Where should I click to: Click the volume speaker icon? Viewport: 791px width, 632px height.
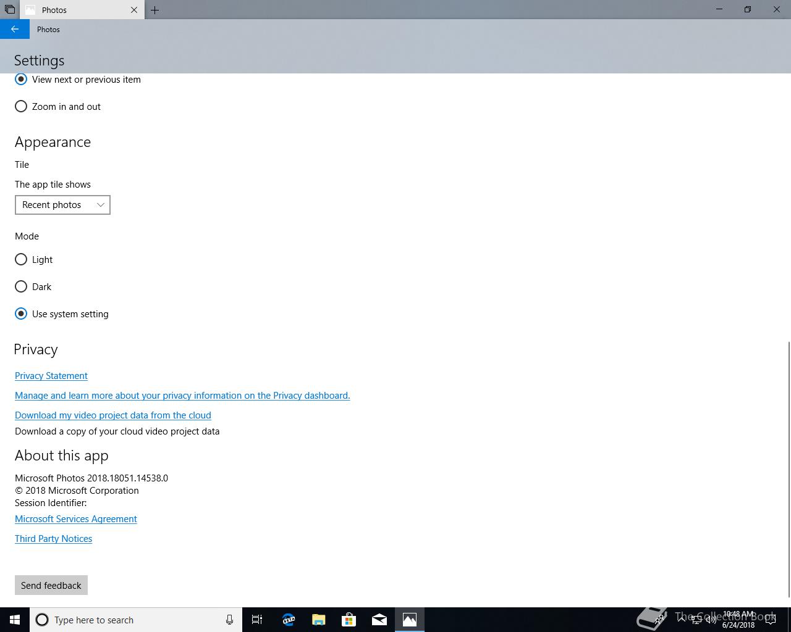coord(711,620)
